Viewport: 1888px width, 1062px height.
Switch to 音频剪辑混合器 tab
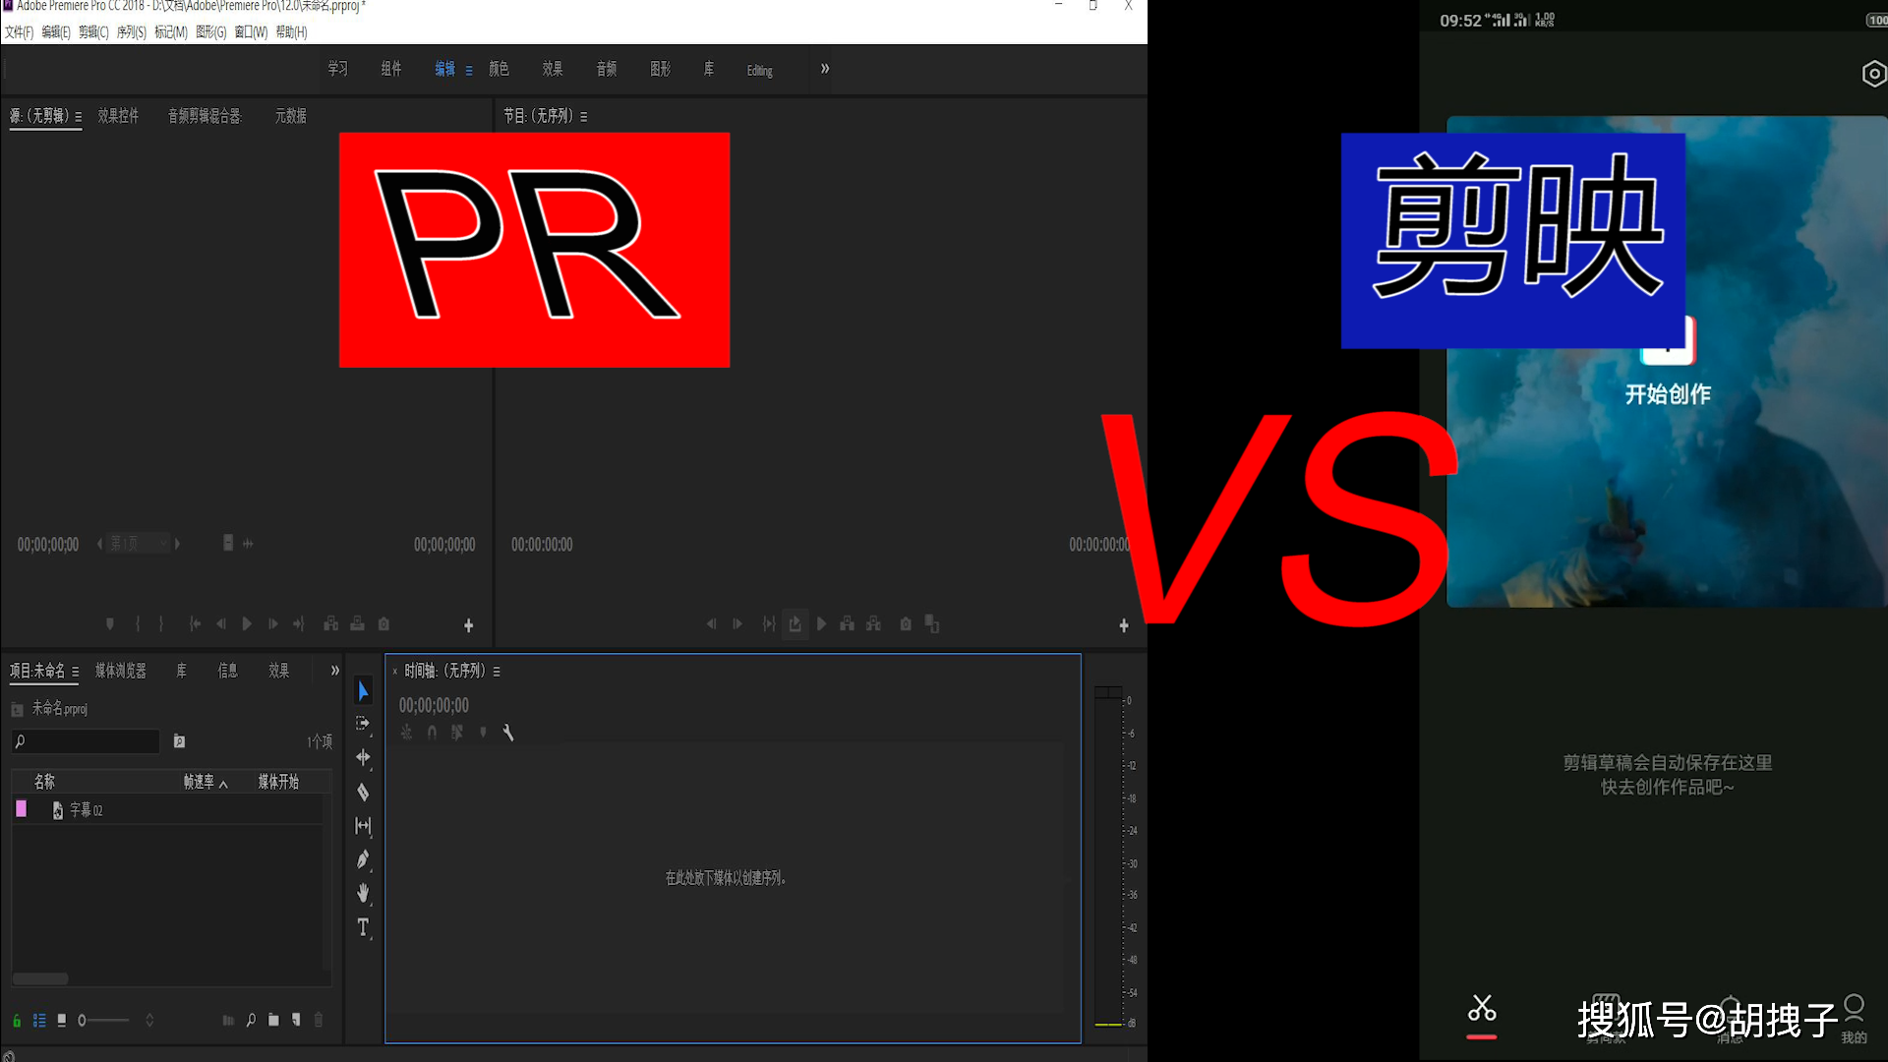pos(205,116)
